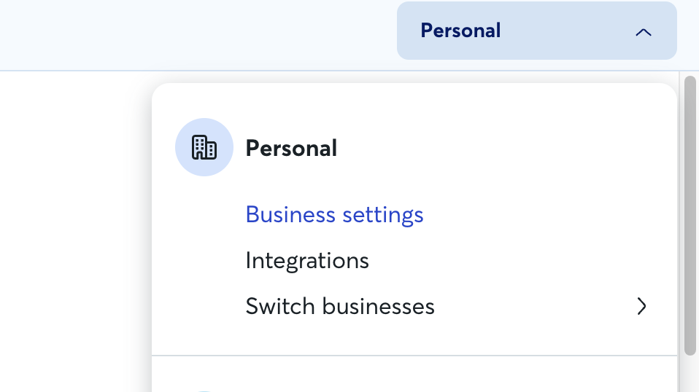This screenshot has height=392, width=699.
Task: Close the menu using the caret-up icon
Action: point(644,32)
